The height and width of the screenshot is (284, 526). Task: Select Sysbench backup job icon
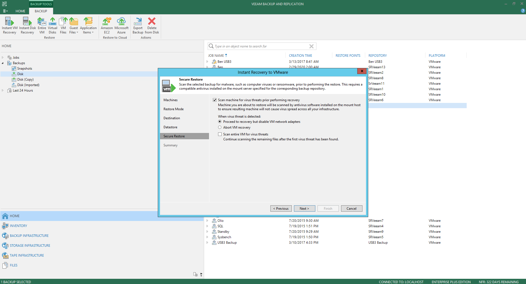click(214, 237)
